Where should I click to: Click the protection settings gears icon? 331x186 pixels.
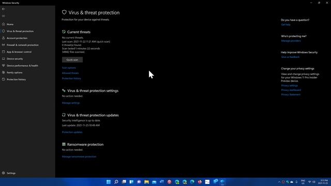click(x=64, y=90)
